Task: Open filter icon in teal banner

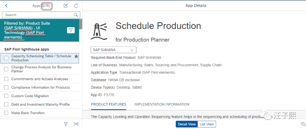Action: 71,30
